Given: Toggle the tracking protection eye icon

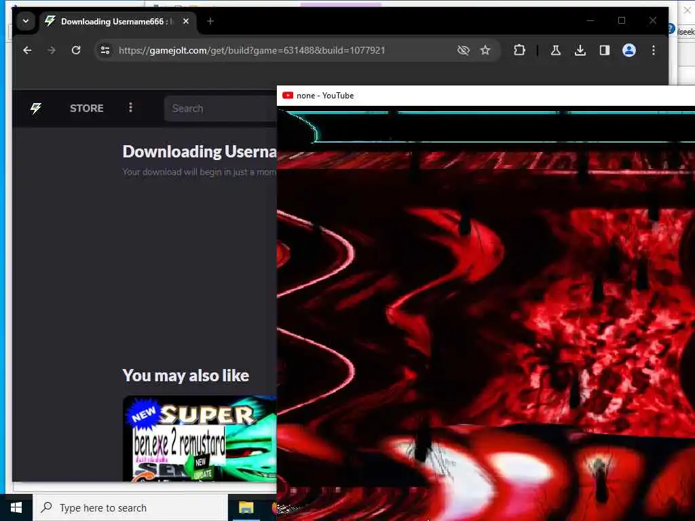Looking at the screenshot, I should point(463,50).
